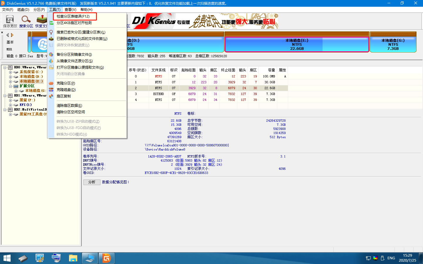This screenshot has height=264, width=423.
Task: Click the icon beside 克隆磁盘
Action: (x=51, y=90)
